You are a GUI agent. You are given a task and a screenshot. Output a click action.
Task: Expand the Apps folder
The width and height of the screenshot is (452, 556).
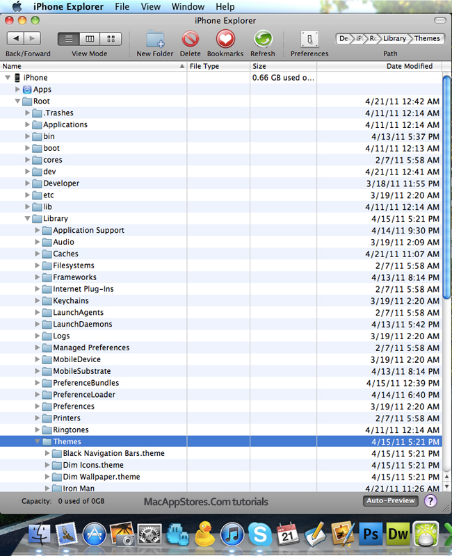click(17, 89)
